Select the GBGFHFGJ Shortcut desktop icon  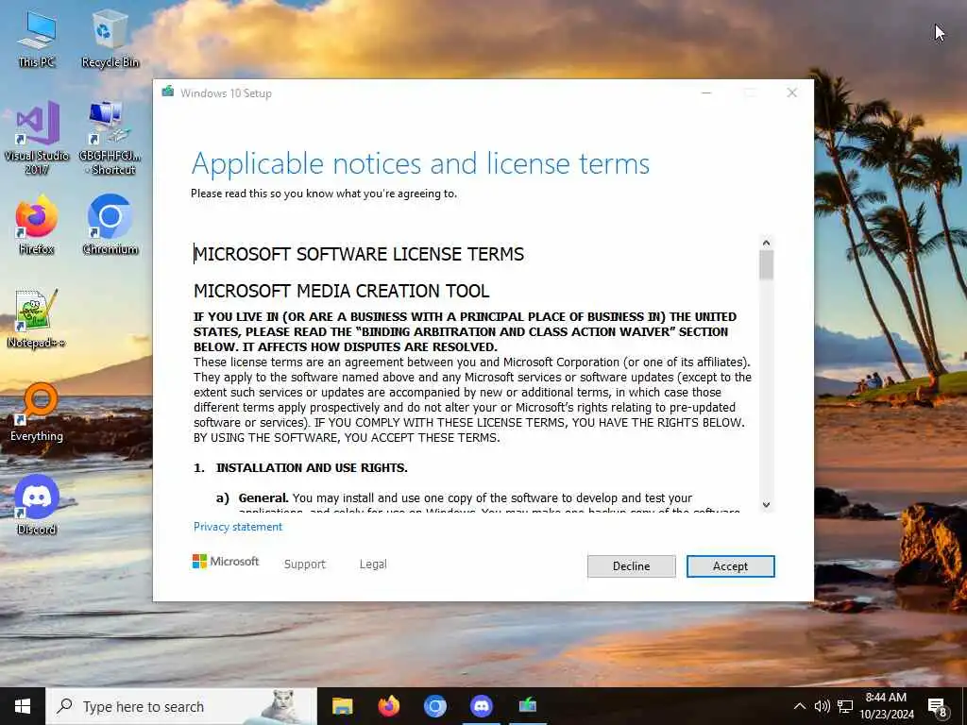[110, 138]
